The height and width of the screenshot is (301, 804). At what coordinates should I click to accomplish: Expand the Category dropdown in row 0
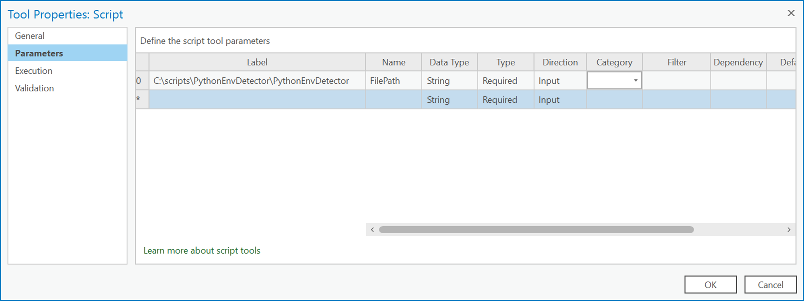click(x=635, y=80)
